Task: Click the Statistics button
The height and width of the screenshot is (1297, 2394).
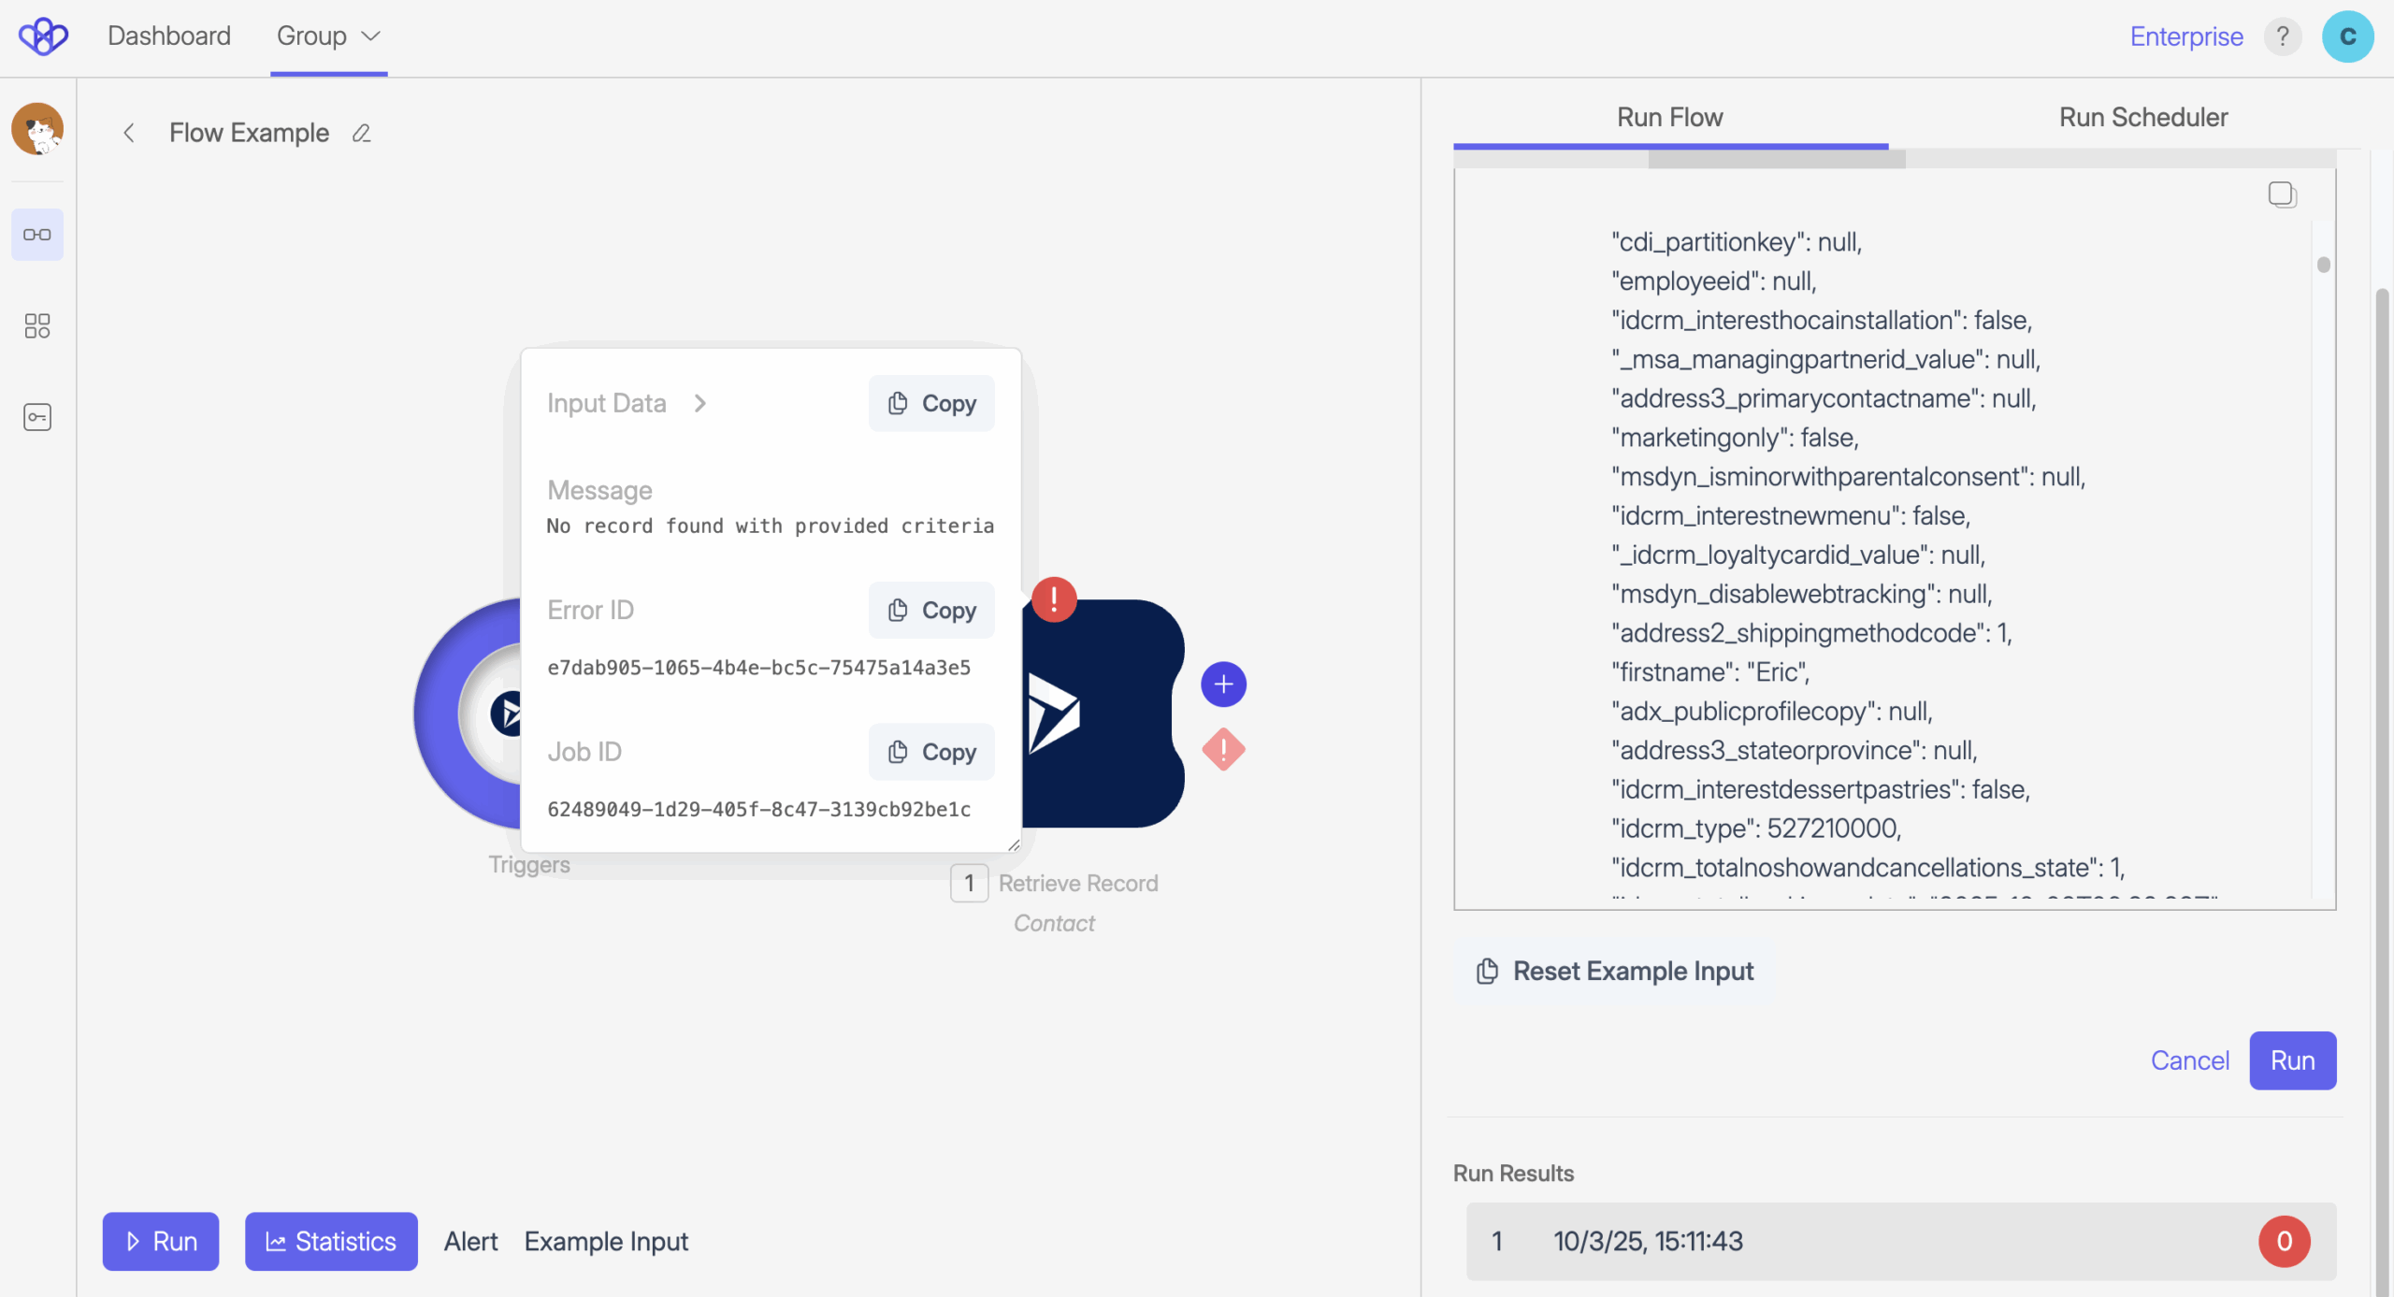Action: pos(331,1241)
